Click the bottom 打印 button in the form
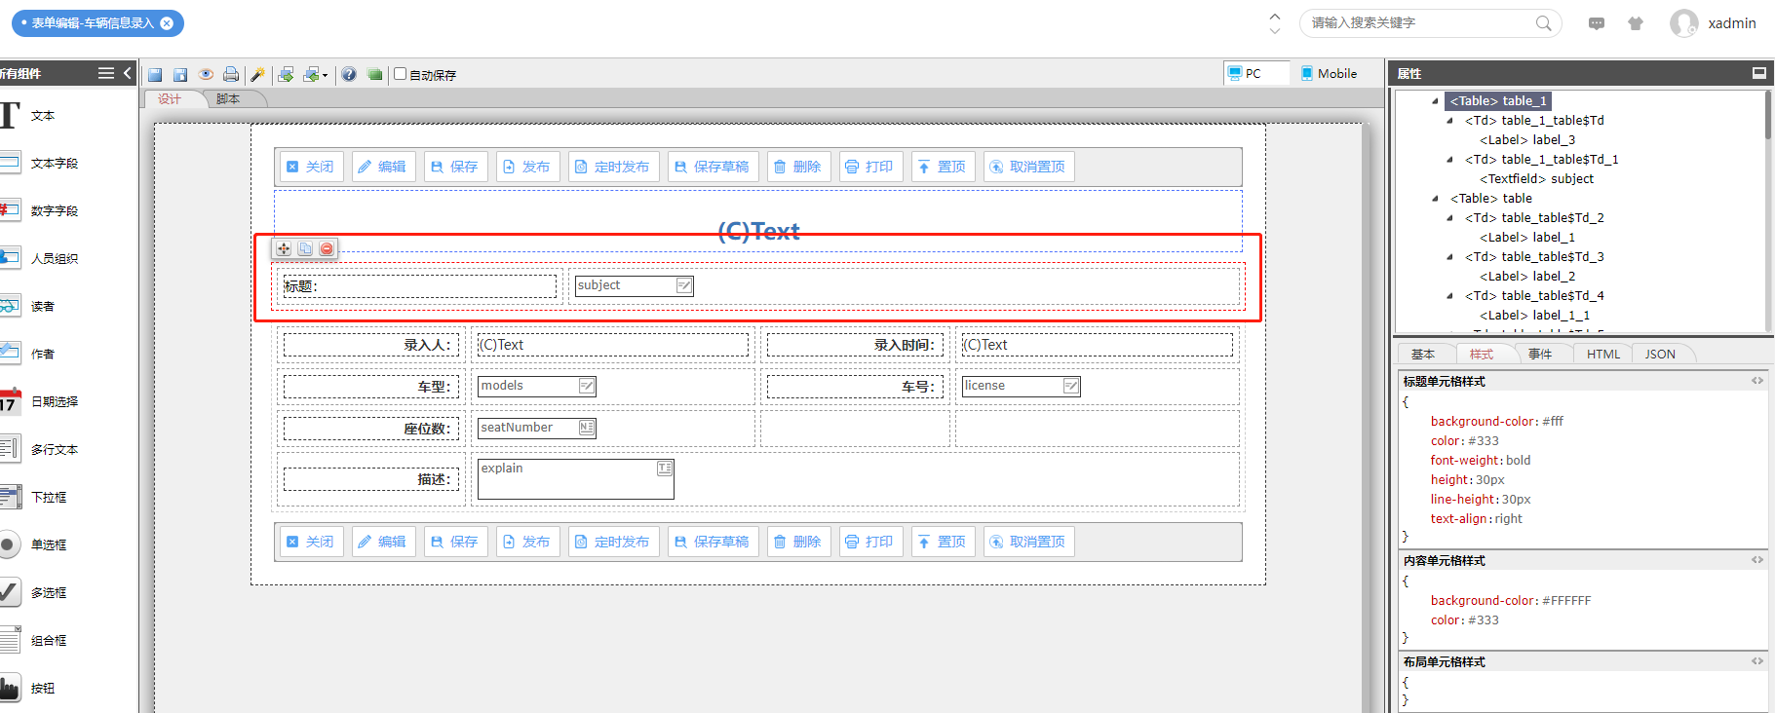Viewport: 1775px width, 713px height. pyautogui.click(x=870, y=542)
